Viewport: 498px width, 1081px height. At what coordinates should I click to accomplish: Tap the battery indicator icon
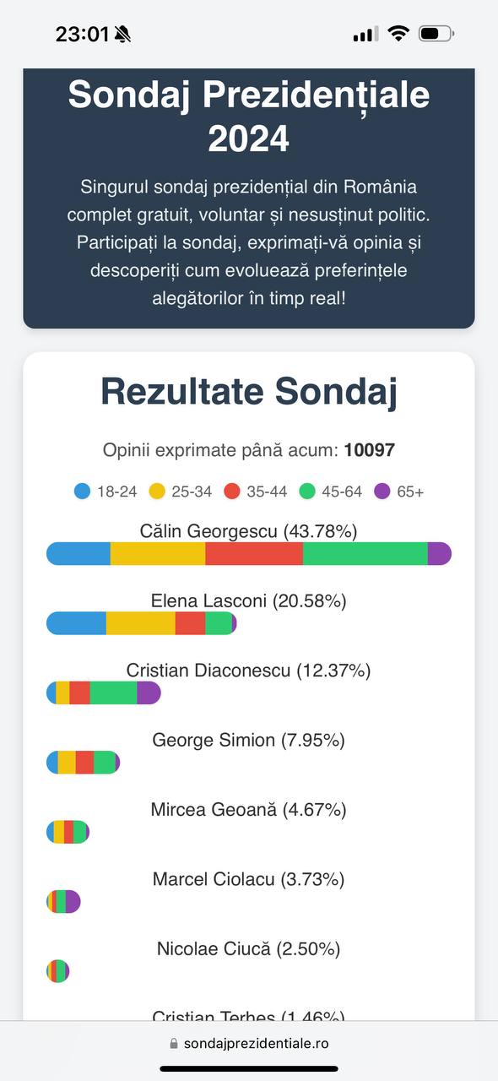[436, 34]
